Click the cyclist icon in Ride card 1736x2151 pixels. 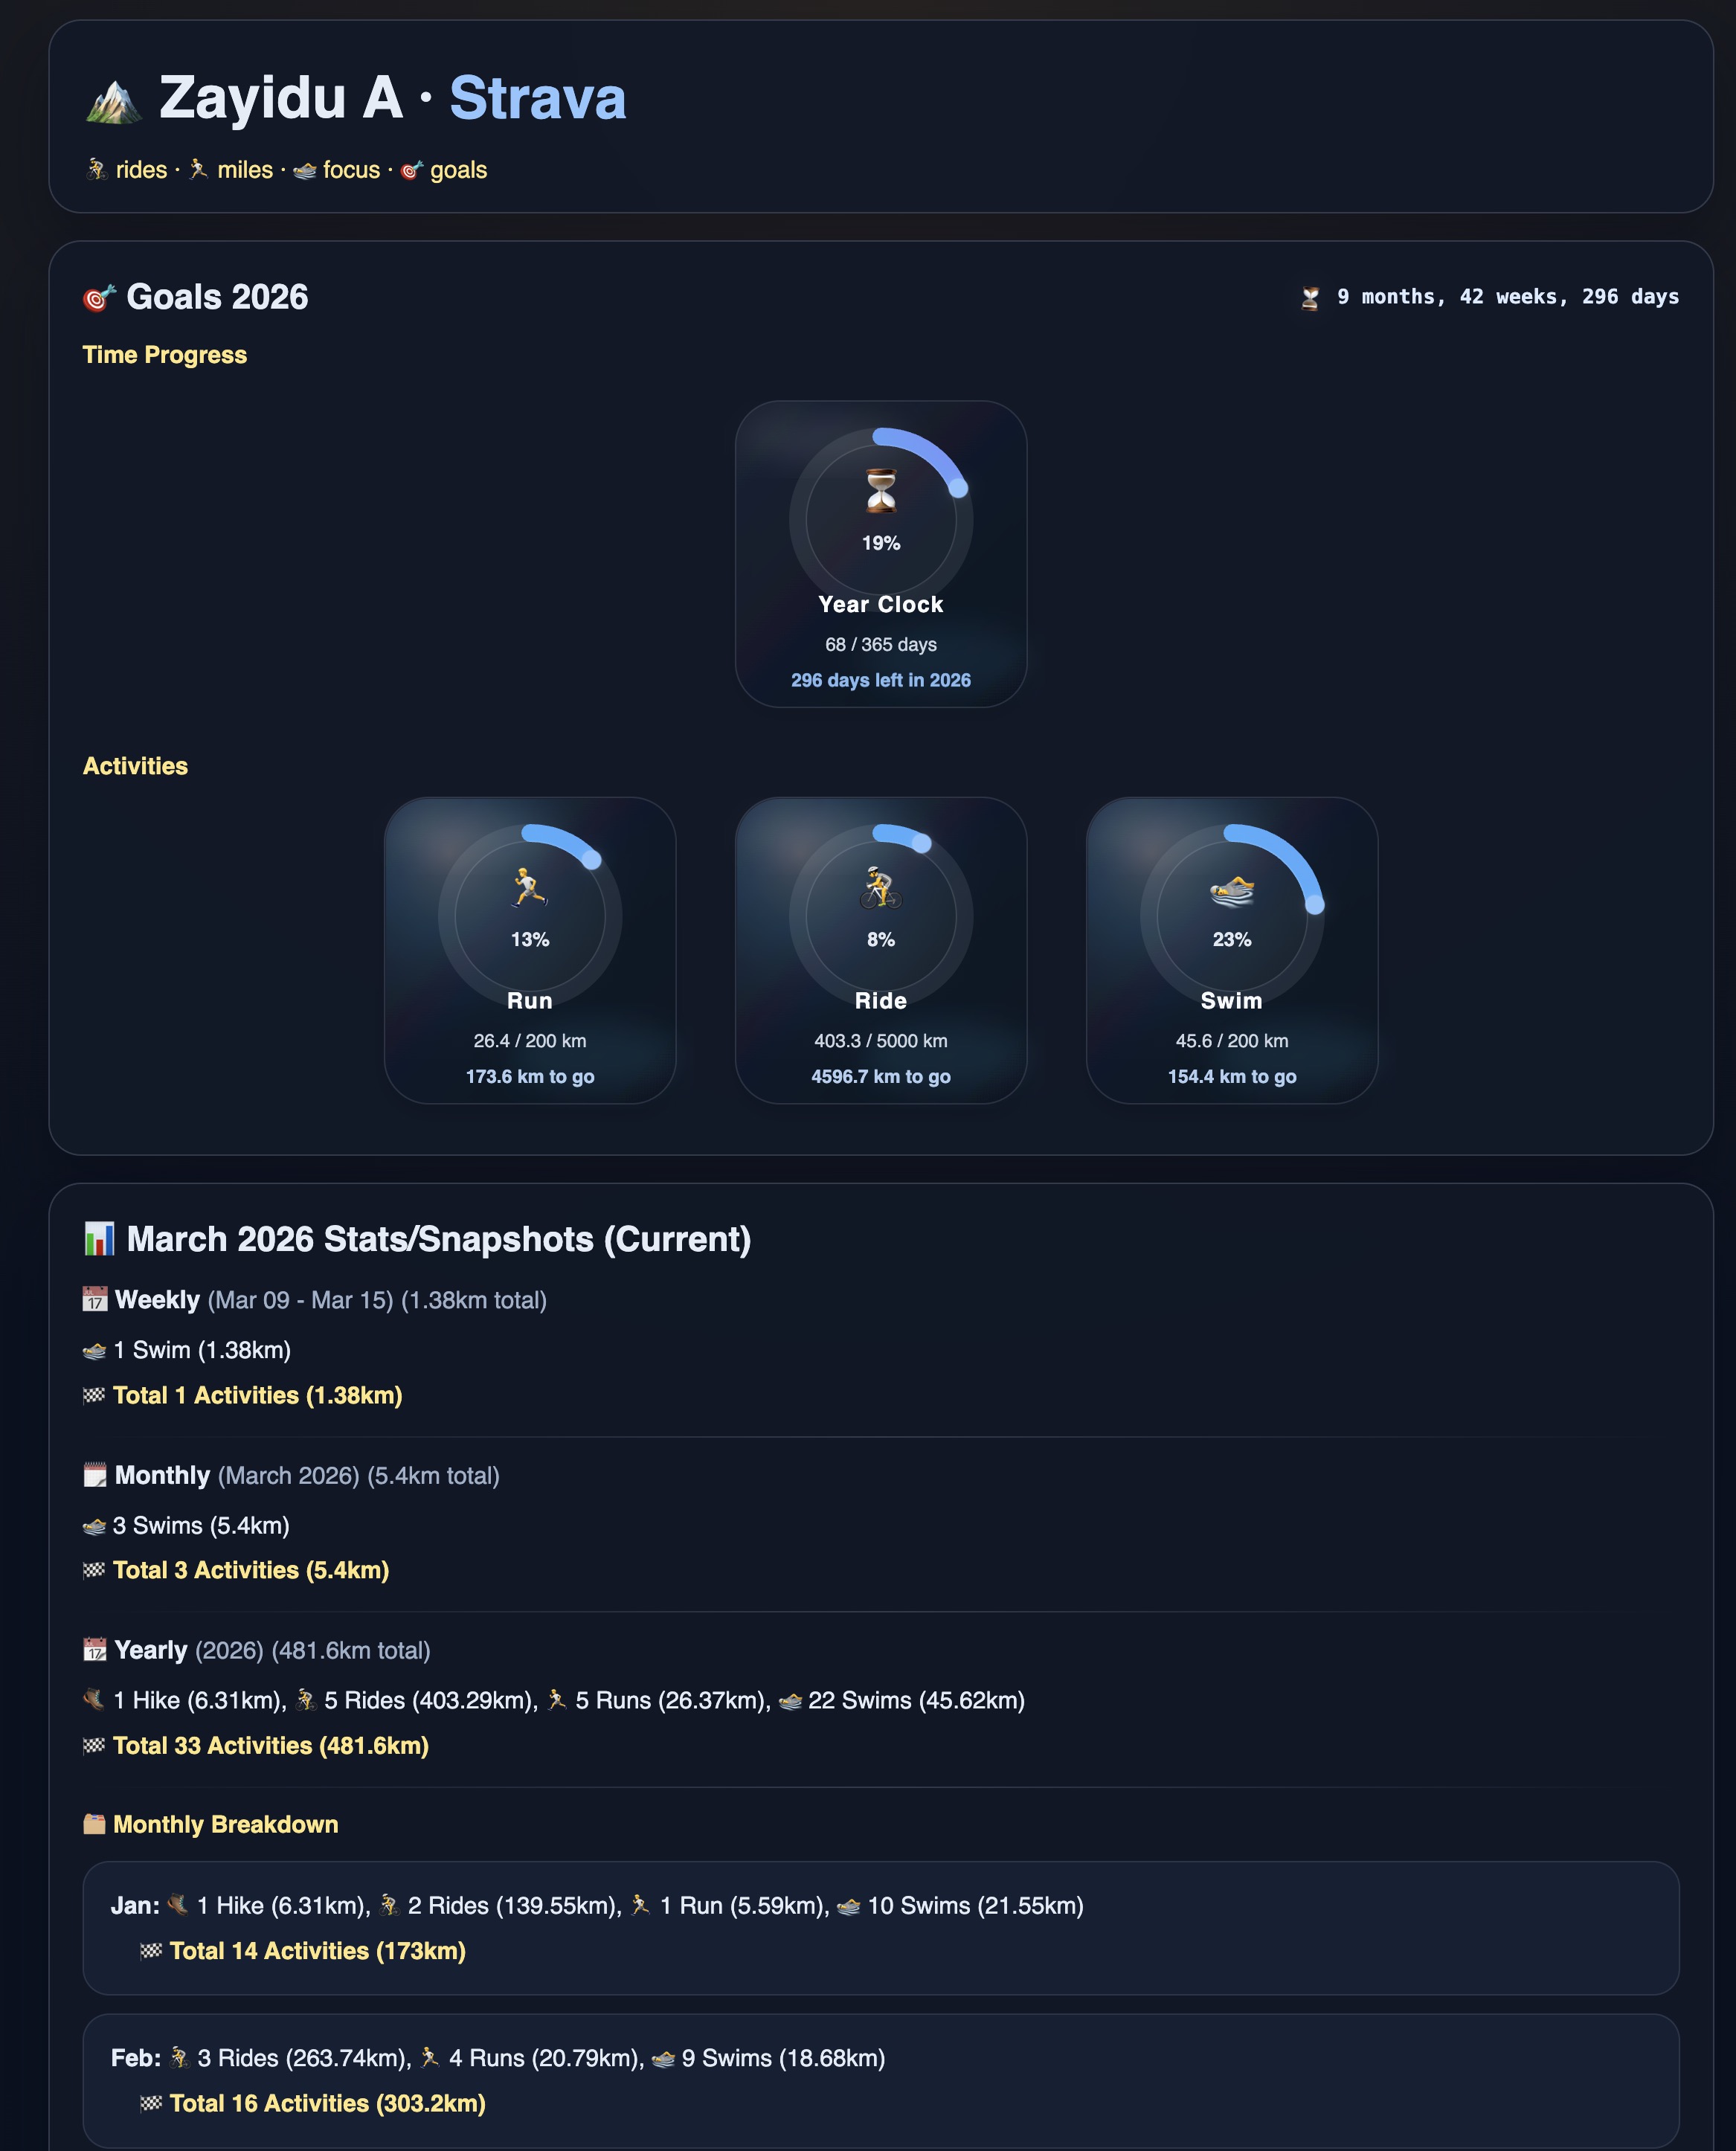881,887
